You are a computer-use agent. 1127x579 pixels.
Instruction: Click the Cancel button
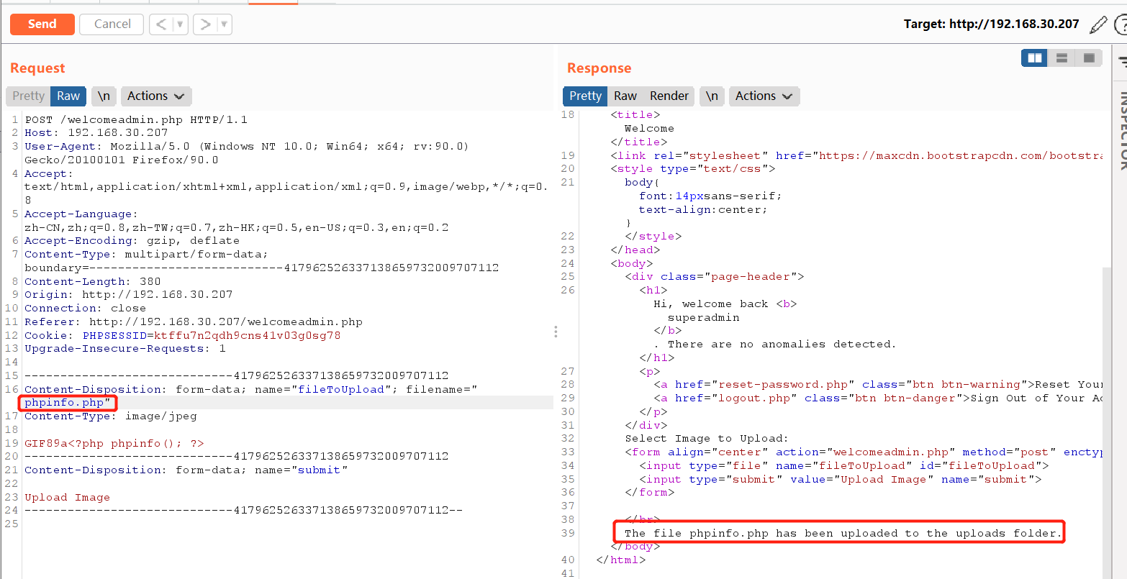pyautogui.click(x=112, y=24)
